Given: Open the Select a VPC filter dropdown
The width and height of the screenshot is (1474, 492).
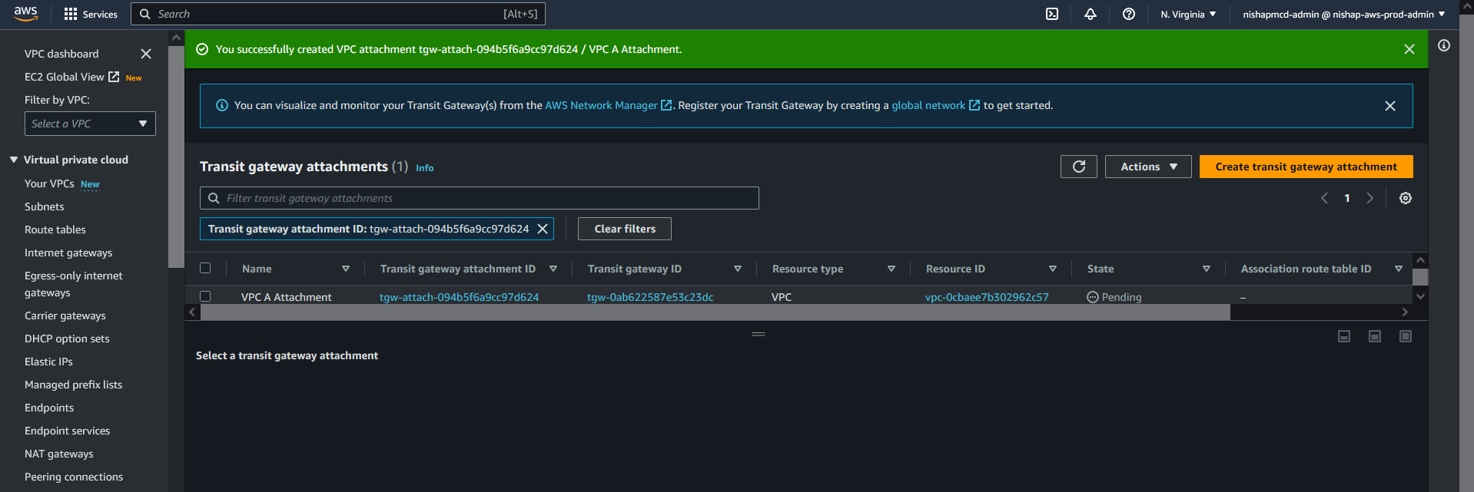Looking at the screenshot, I should pos(90,124).
